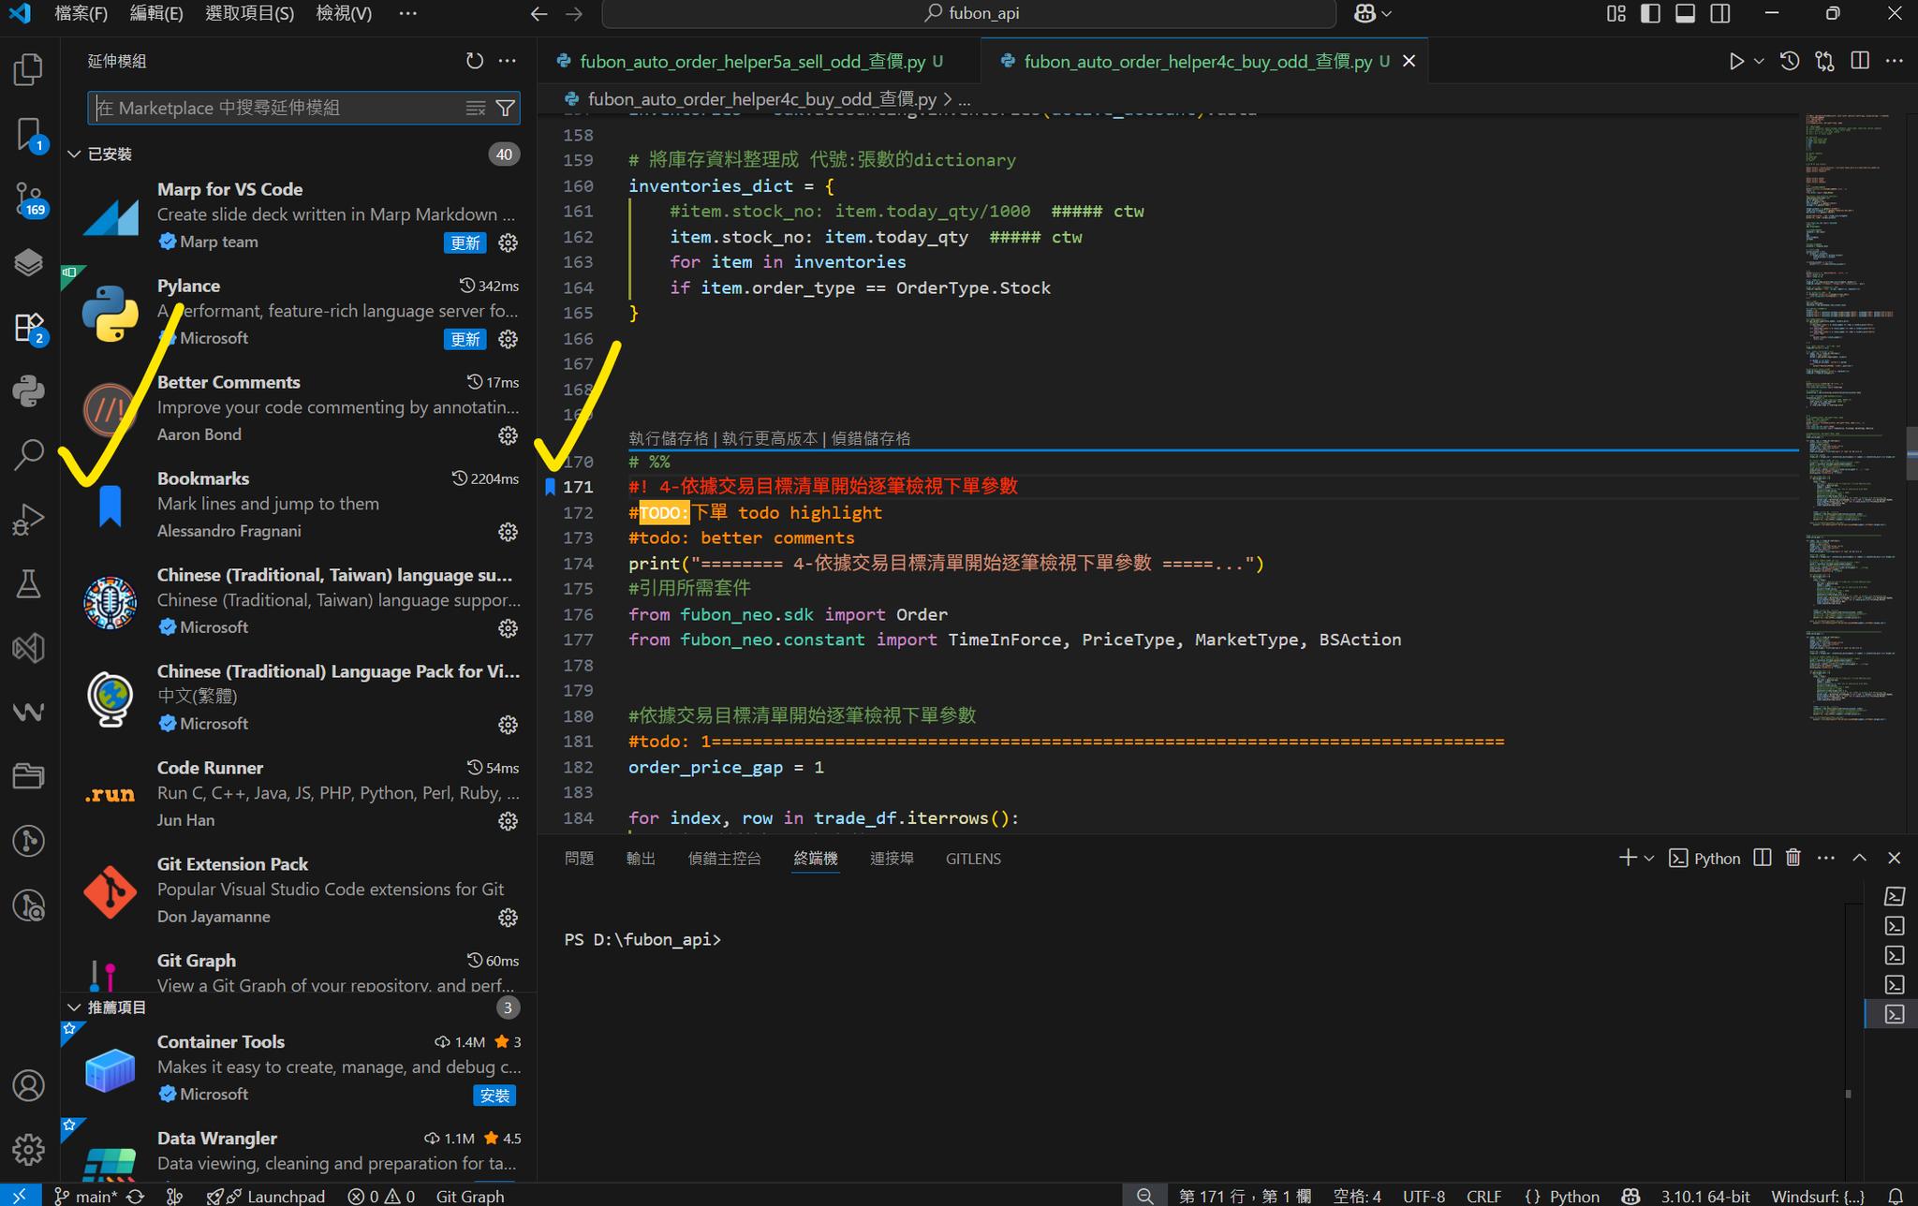The height and width of the screenshot is (1206, 1918).
Task: Open the Python extension view icon
Action: (x=29, y=390)
